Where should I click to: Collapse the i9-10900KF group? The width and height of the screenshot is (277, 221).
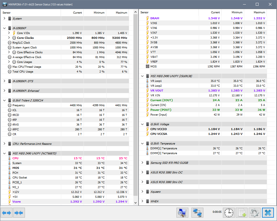tap(5, 28)
